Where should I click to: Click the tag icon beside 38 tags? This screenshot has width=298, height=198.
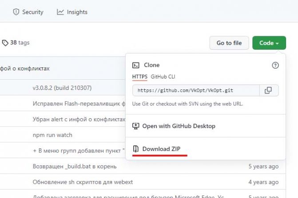(x=5, y=43)
